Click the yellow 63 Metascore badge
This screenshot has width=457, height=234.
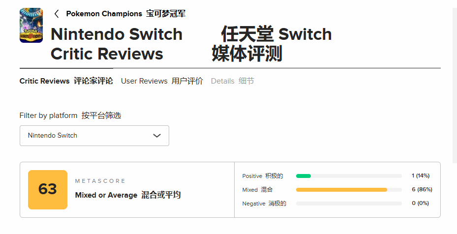[48, 189]
